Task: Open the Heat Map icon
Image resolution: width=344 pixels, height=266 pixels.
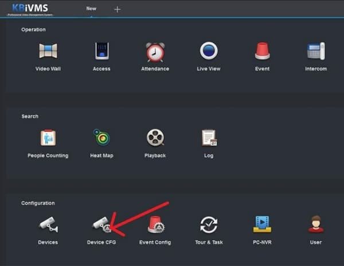Action: click(x=101, y=137)
